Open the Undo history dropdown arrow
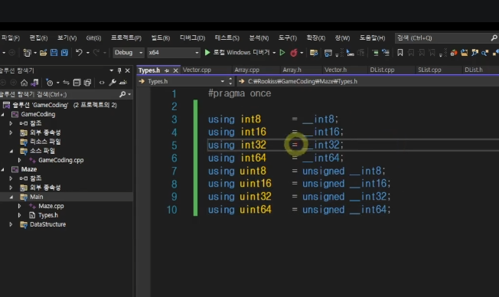499x297 pixels. point(88,53)
